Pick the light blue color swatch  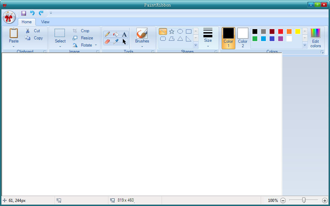tap(263, 39)
